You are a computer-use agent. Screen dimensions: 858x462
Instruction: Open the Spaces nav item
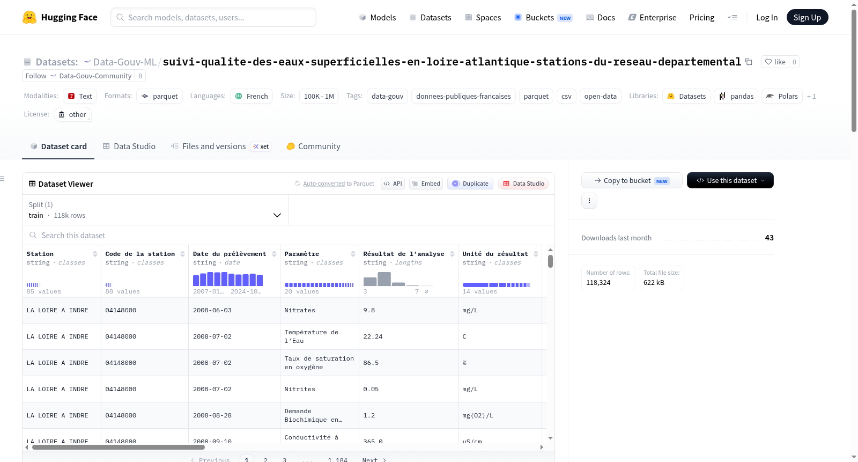click(x=483, y=17)
